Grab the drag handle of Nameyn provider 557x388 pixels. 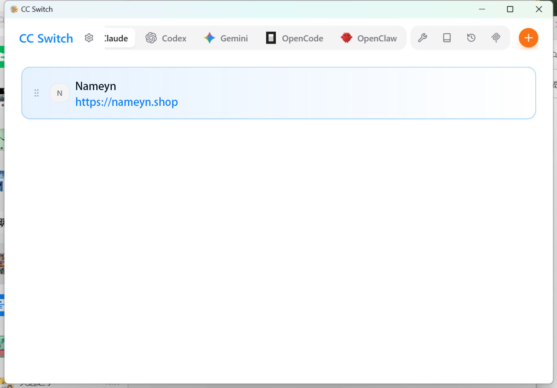tap(37, 93)
